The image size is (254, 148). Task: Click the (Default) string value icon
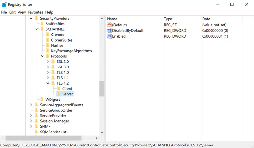pos(109,25)
